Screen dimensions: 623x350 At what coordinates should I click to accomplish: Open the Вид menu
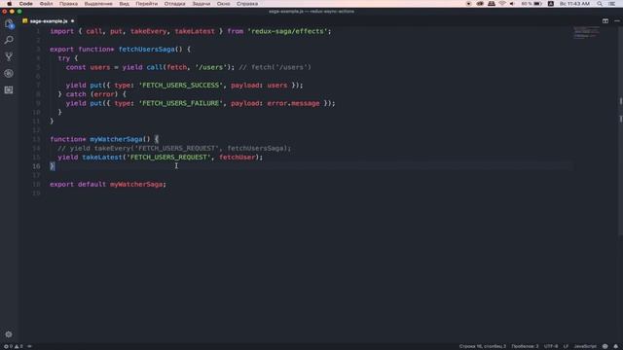coord(124,4)
